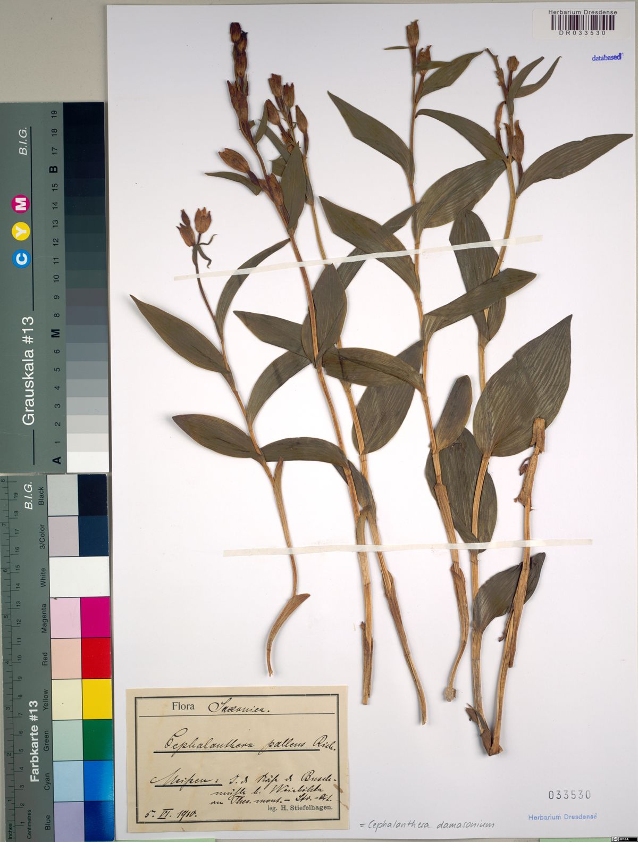Click the stamped number 033530
This screenshot has width=638, height=842.
click(569, 795)
